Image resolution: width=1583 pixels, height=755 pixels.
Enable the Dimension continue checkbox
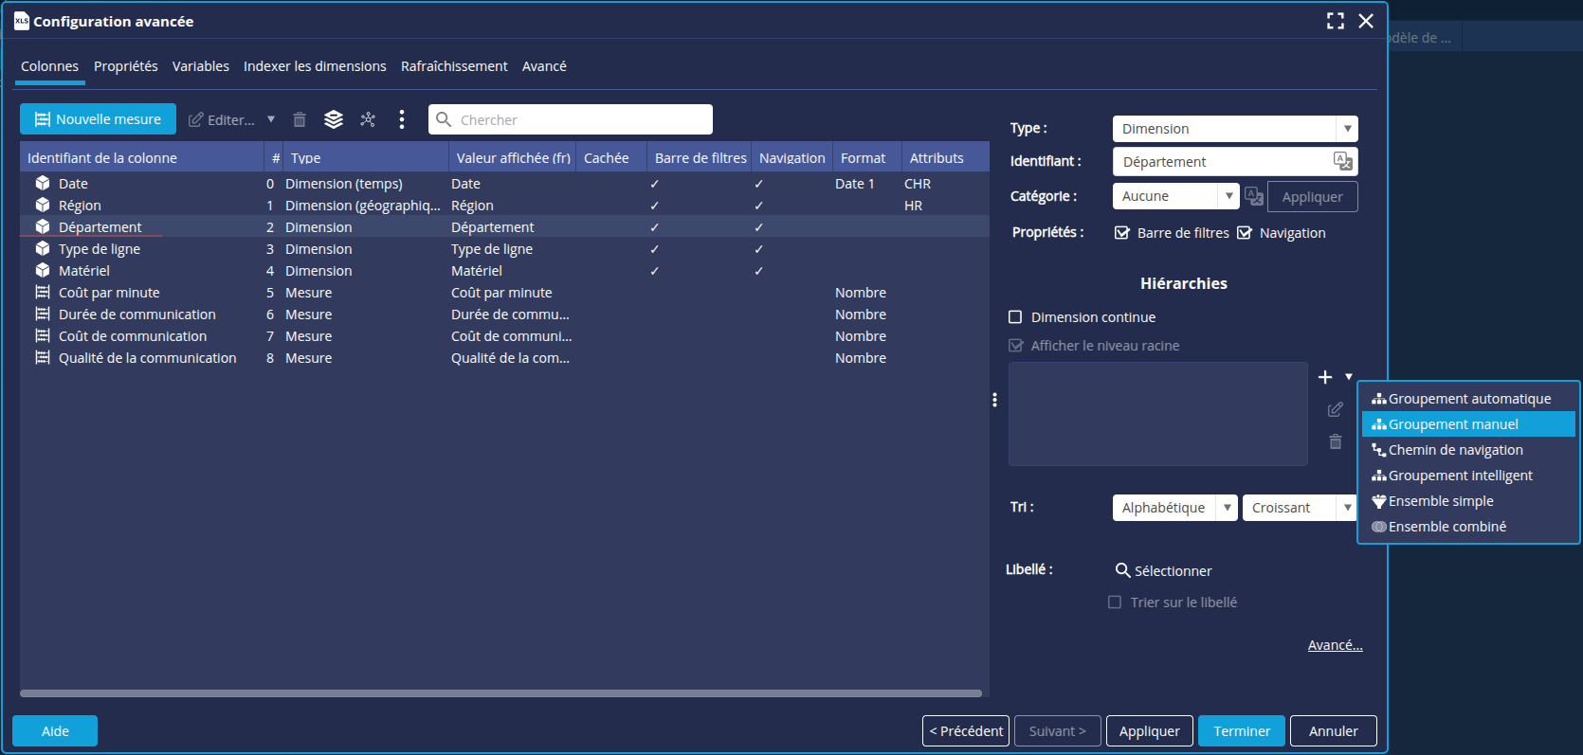click(1015, 317)
